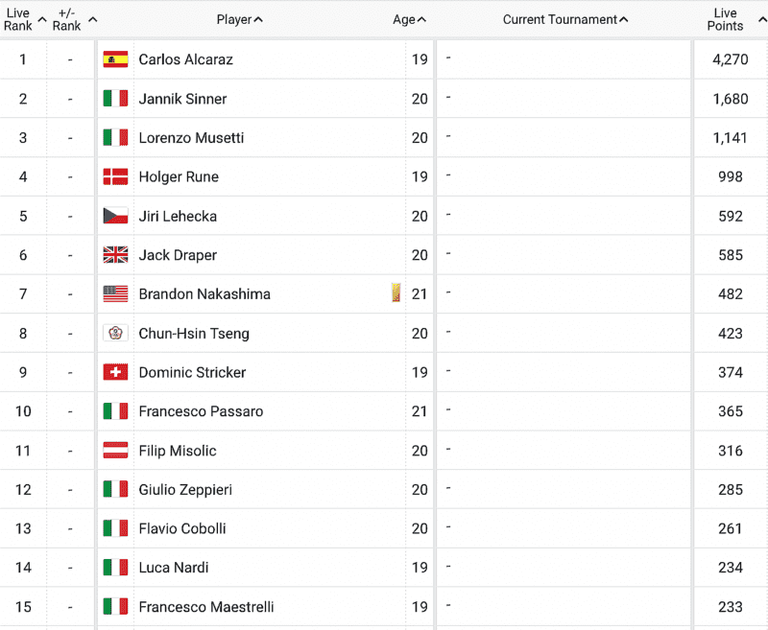Click Denmark flag beside Holger Rune

click(x=115, y=176)
